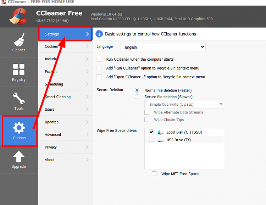Expand the Scheduling chevron
266x205 pixels.
pos(87,84)
